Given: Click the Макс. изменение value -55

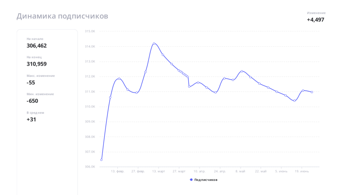Looking at the screenshot, I should pos(31,83).
